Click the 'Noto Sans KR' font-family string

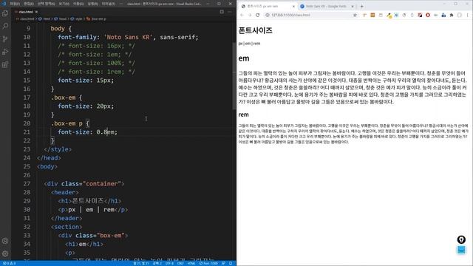[x=128, y=37]
